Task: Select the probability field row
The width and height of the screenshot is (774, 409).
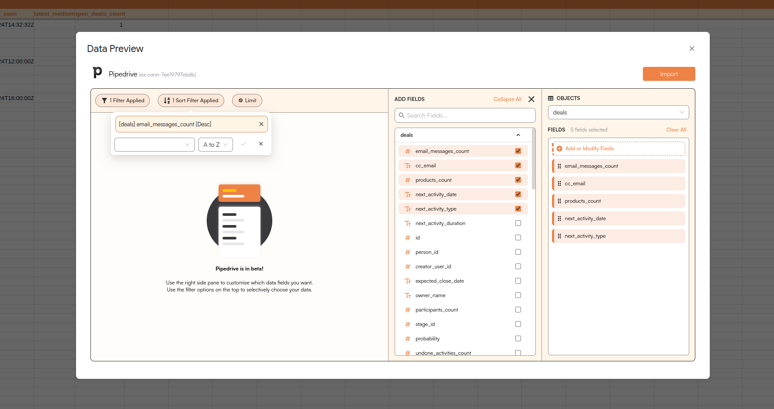Action: 463,339
